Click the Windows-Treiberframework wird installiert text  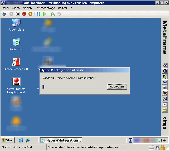pyautogui.click(x=71, y=78)
